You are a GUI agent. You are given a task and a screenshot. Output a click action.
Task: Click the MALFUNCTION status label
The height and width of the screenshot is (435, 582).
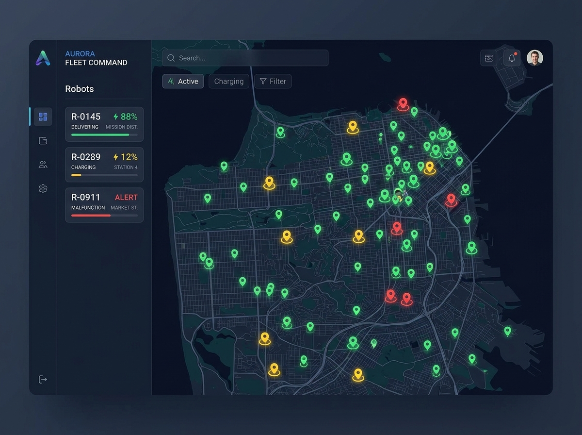88,207
